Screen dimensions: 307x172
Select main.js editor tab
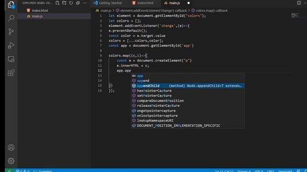click(174, 3)
